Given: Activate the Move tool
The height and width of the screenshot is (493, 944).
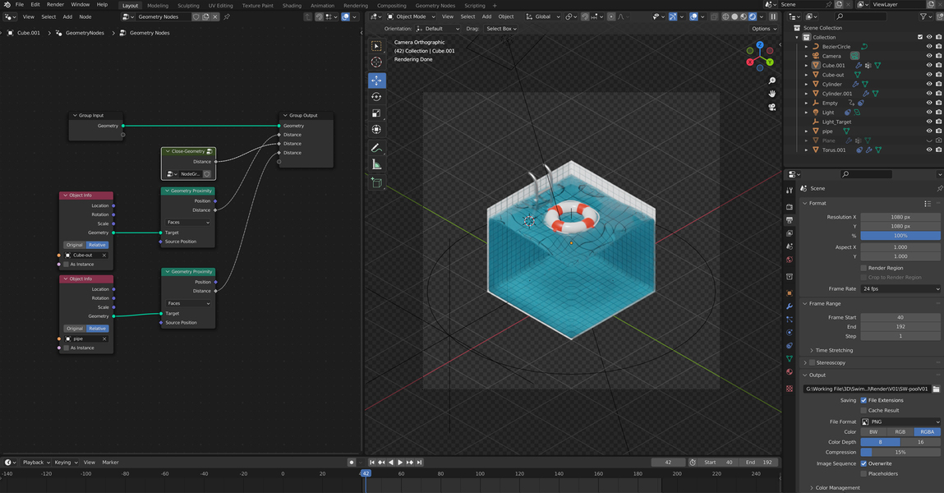Looking at the screenshot, I should point(377,80).
